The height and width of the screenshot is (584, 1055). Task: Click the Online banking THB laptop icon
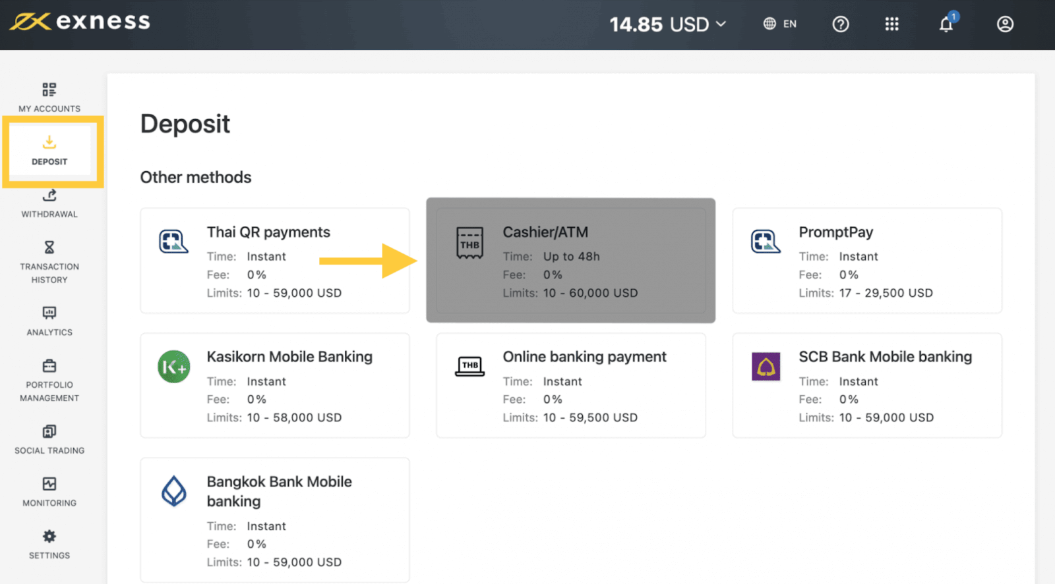(x=469, y=366)
